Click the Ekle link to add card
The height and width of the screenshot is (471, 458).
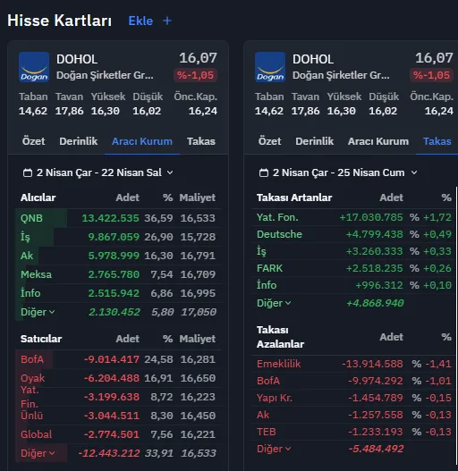pos(140,21)
